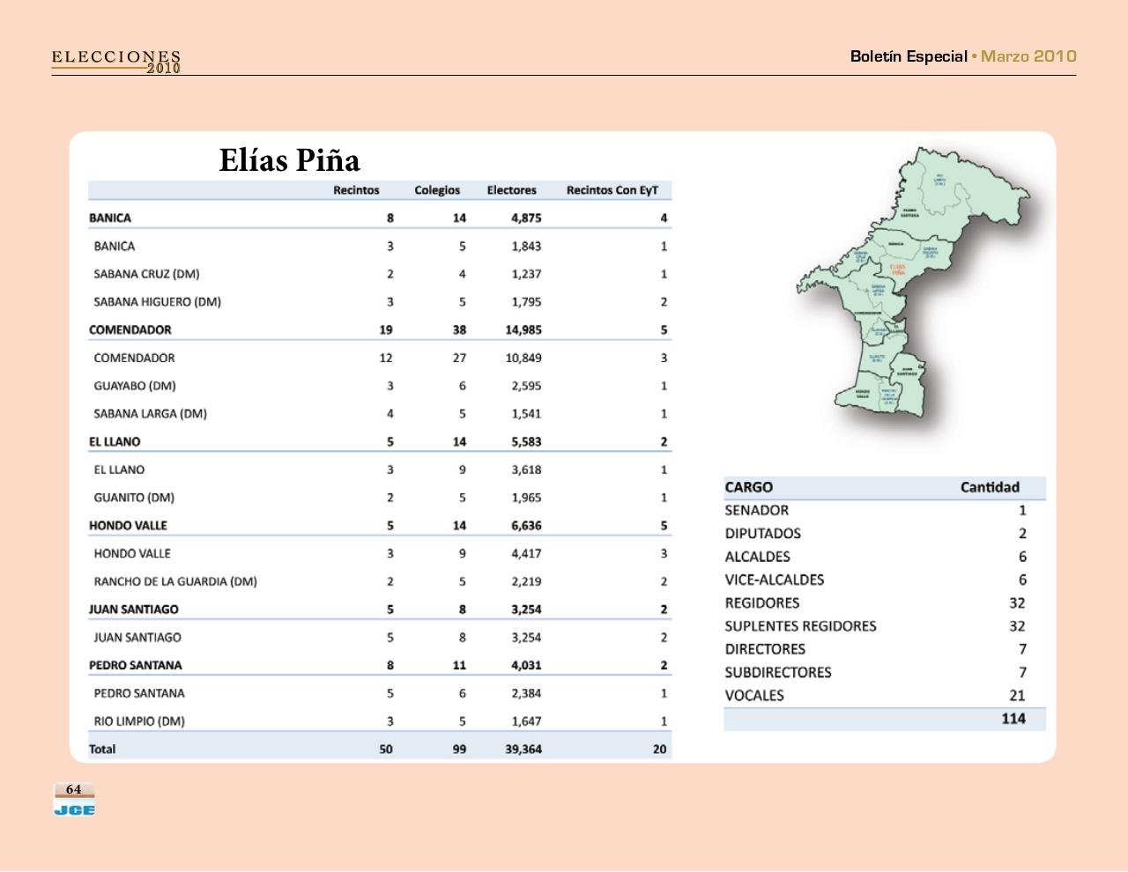Image resolution: width=1128 pixels, height=872 pixels.
Task: Select the Recintos column header
Action: tap(356, 190)
